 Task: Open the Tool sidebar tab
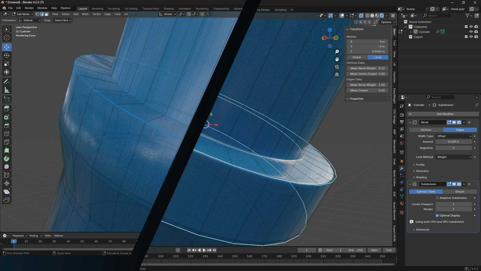tap(394, 43)
